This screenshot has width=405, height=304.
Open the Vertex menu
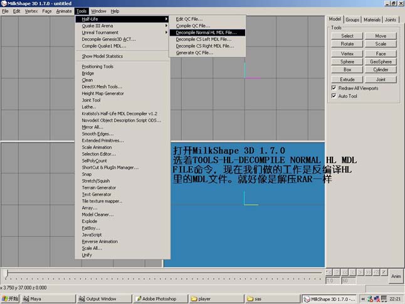click(x=31, y=11)
